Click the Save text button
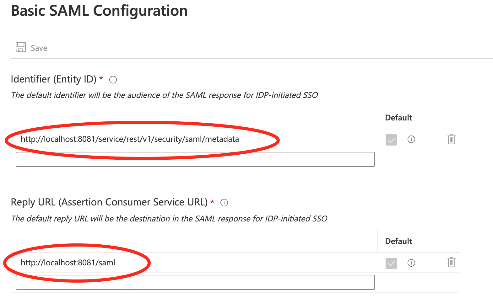This screenshot has height=303, width=493. point(39,48)
